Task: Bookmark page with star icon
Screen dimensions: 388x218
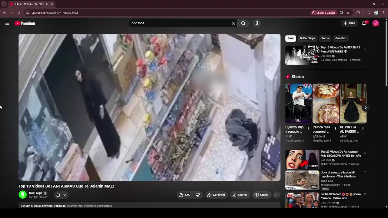Action: [348, 13]
